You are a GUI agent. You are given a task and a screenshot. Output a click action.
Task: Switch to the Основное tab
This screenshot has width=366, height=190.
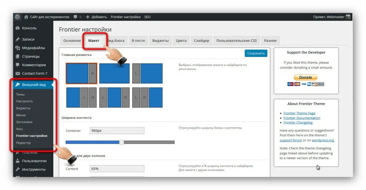[72, 41]
